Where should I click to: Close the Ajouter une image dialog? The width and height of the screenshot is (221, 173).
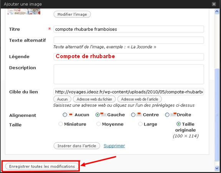[x=214, y=4]
